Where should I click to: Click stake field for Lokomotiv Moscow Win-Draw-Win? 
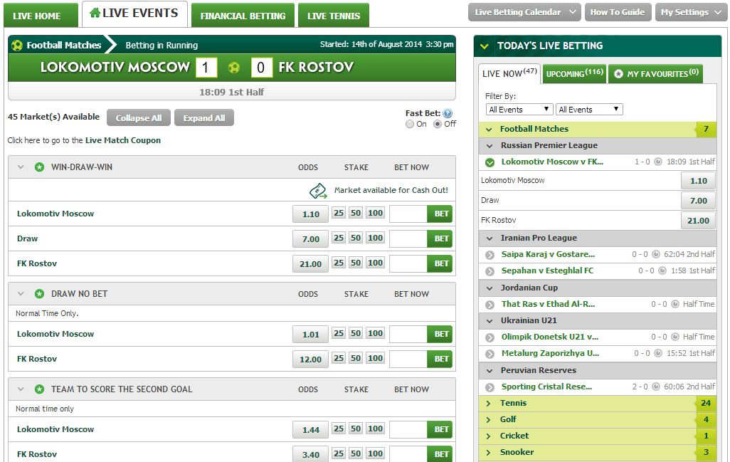point(408,214)
